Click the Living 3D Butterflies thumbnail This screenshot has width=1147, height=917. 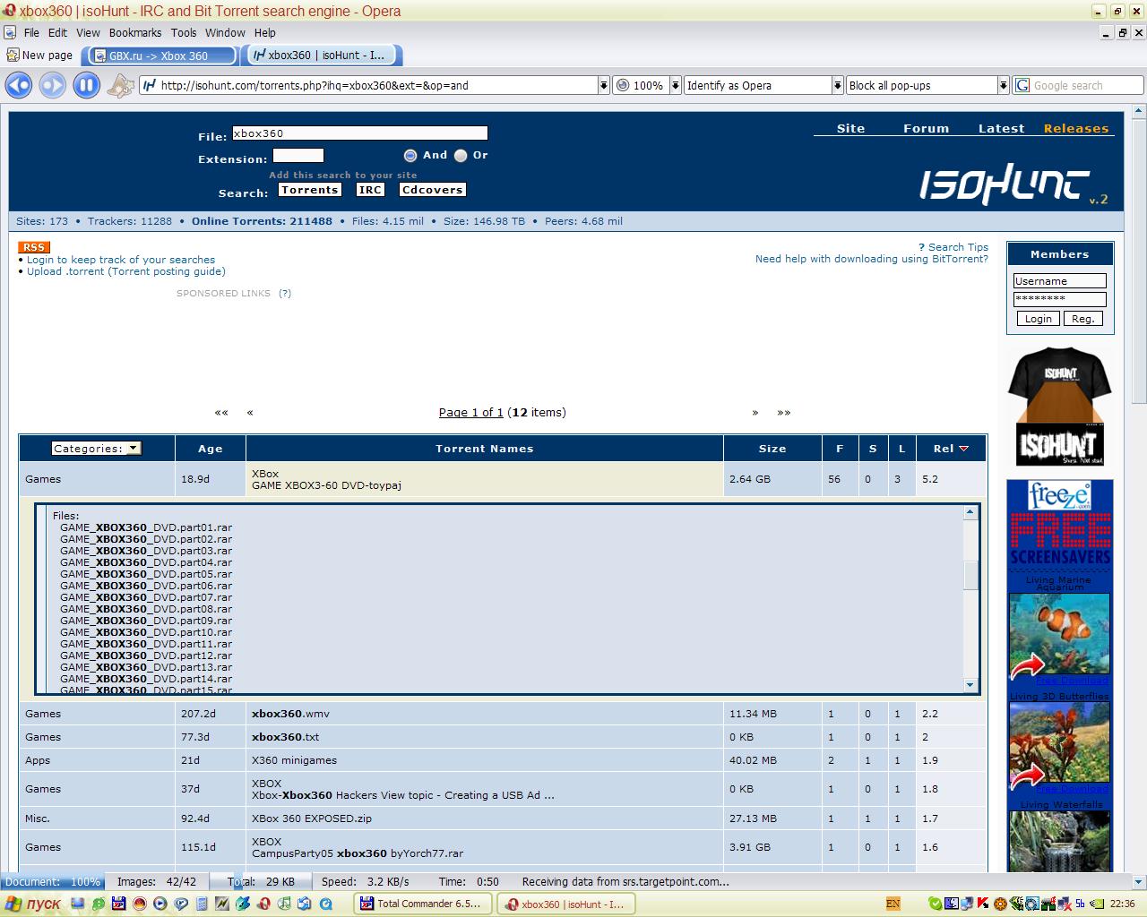coord(1059,744)
